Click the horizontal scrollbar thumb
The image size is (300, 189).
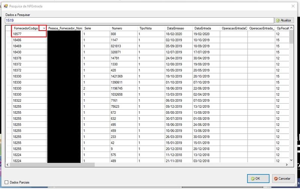(52, 165)
